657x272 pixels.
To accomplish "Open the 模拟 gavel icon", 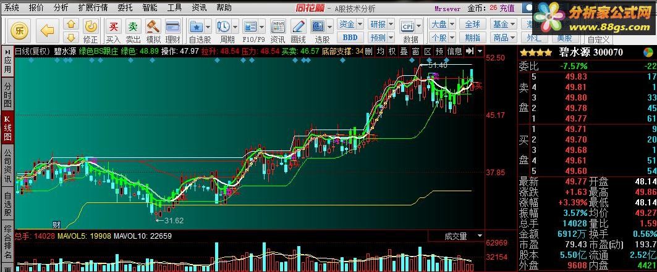I will pyautogui.click(x=153, y=27).
